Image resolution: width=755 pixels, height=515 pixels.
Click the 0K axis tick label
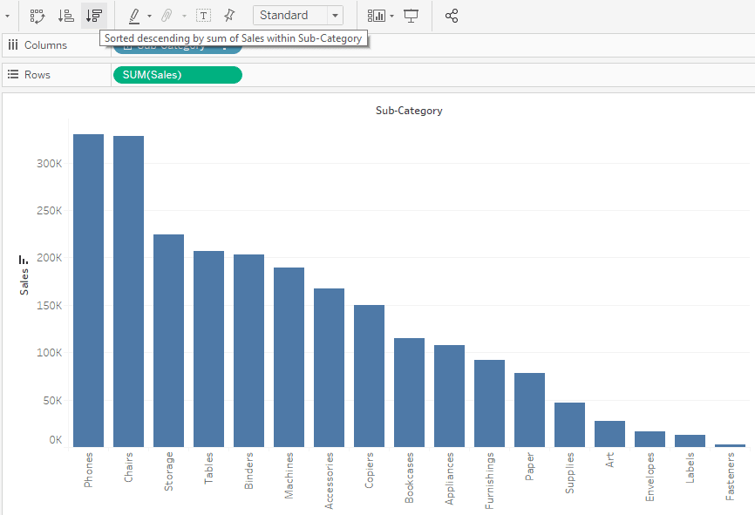pos(56,439)
